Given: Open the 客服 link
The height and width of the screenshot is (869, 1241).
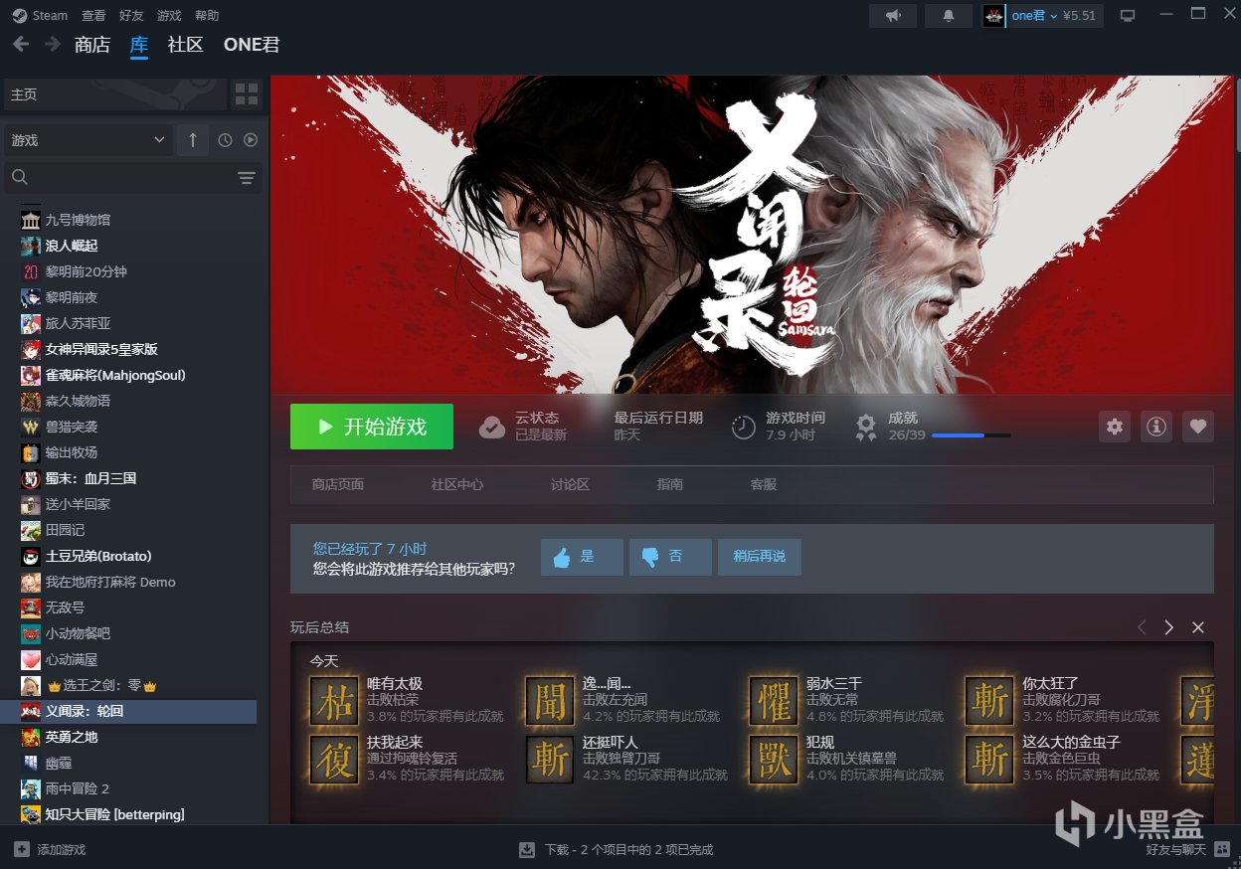Looking at the screenshot, I should pos(763,484).
